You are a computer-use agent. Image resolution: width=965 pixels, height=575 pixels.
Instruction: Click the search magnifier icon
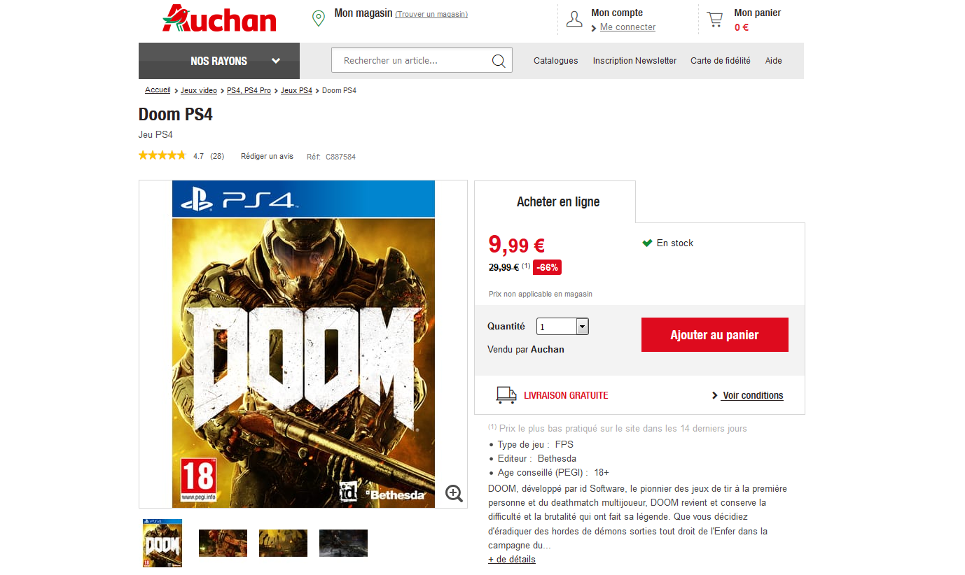tap(499, 61)
